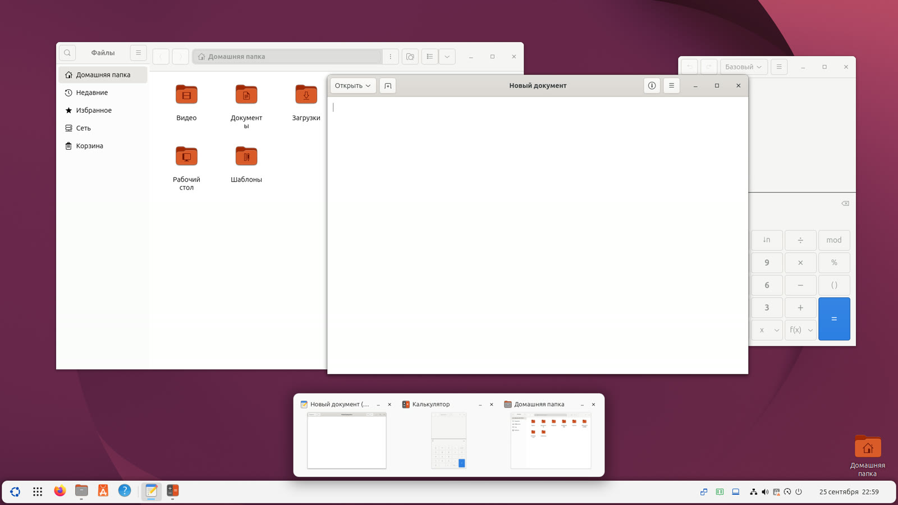The image size is (898, 505).
Task: Click the mod calculator button
Action: tap(834, 240)
